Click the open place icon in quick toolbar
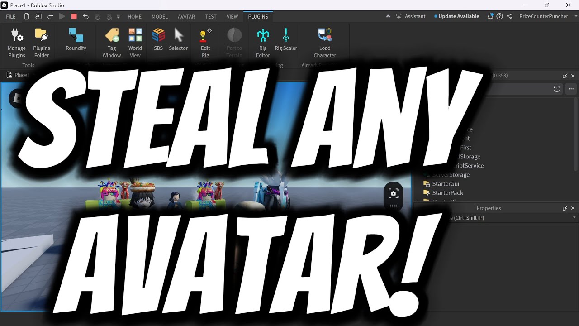The image size is (579, 326). [x=38, y=16]
